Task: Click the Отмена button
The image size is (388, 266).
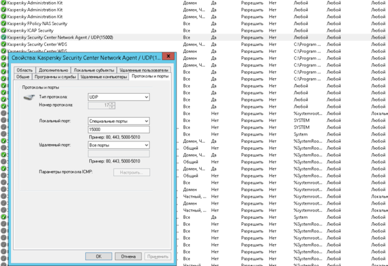Action: point(128,256)
